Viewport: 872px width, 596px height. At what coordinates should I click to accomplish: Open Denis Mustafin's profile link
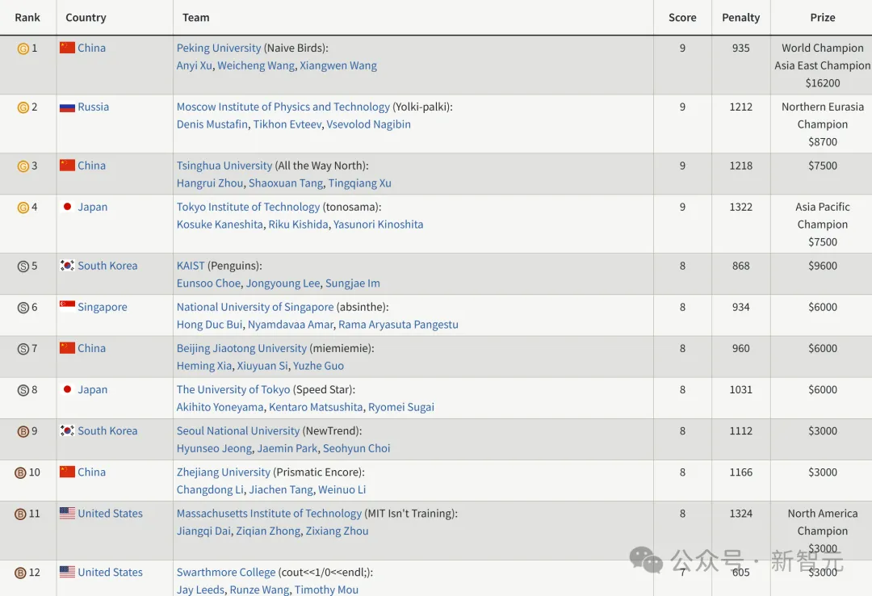click(x=212, y=124)
